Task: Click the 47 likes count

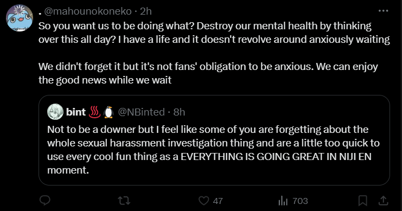Action: (x=218, y=201)
